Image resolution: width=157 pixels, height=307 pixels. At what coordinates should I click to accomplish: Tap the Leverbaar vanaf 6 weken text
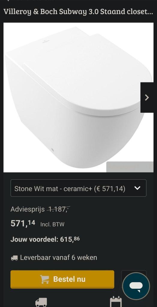(59, 258)
